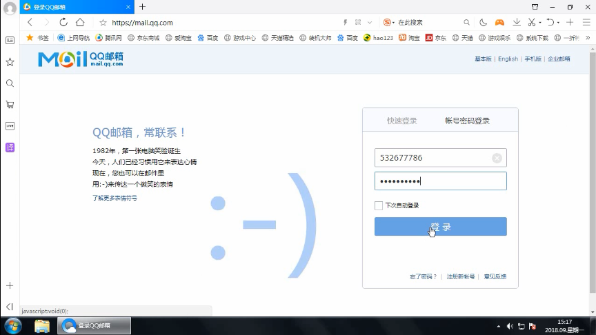Open the 爱淘宝 bookmark
Viewport: 596px width, 335px height.
(178, 38)
